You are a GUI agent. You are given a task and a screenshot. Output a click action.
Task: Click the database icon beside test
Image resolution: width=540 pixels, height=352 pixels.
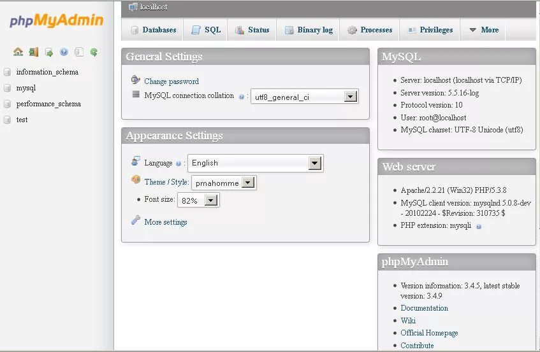tap(7, 120)
